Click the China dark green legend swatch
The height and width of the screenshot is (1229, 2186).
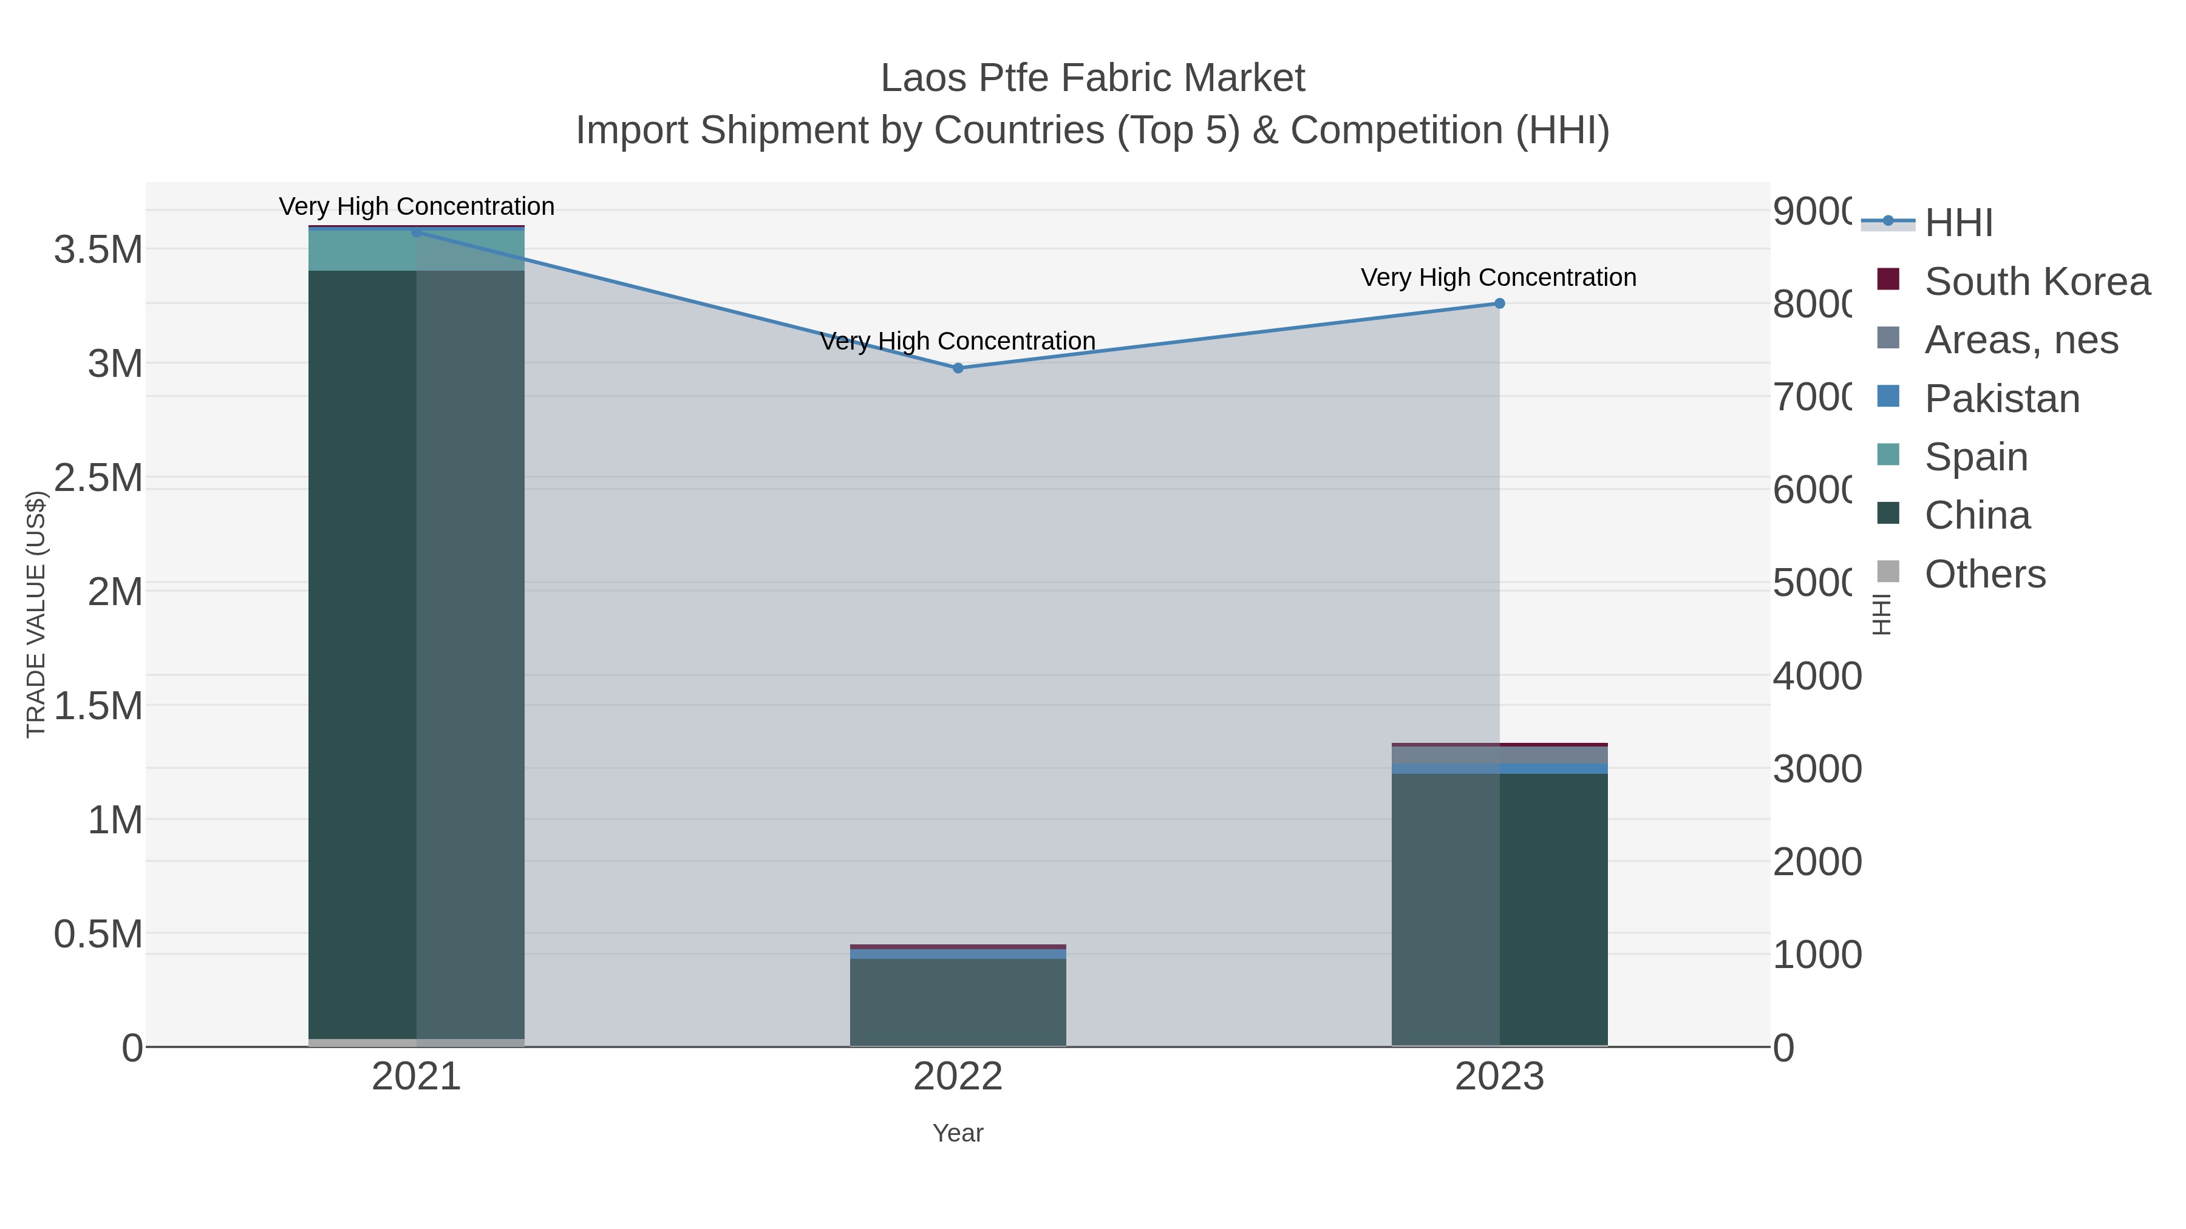click(x=1888, y=513)
